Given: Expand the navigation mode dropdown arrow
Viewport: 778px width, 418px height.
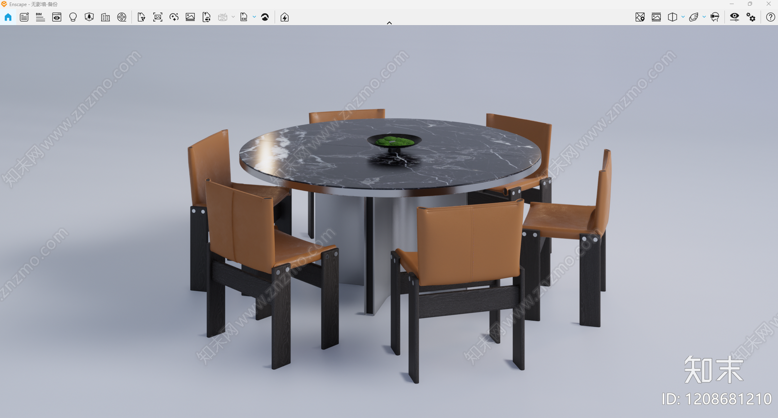Looking at the screenshot, I should click(x=704, y=17).
